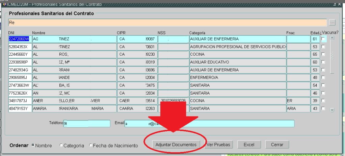Export the list with the Excel button

(249, 145)
